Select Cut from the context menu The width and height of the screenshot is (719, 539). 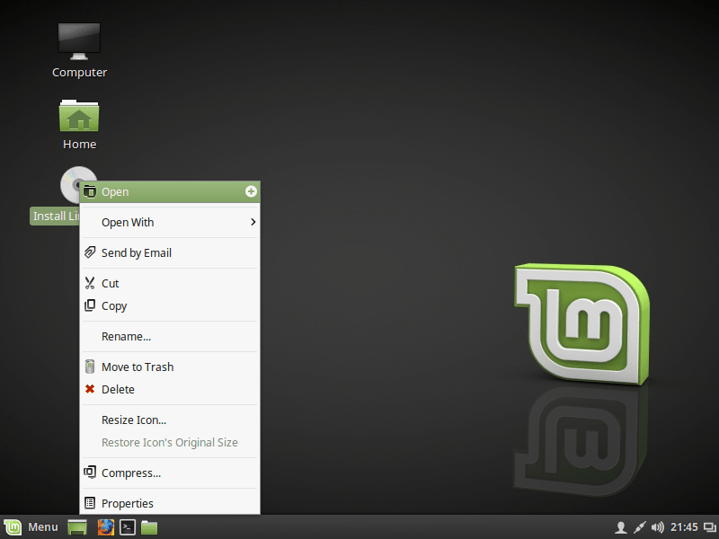[170, 283]
